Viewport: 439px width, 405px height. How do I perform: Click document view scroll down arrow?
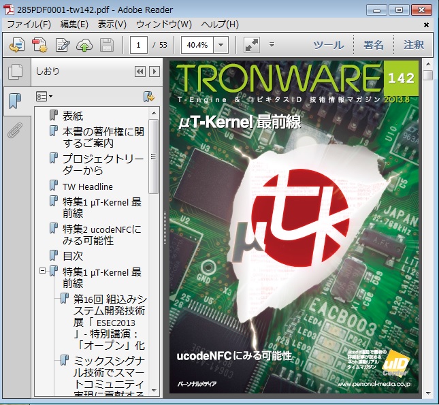click(x=428, y=393)
